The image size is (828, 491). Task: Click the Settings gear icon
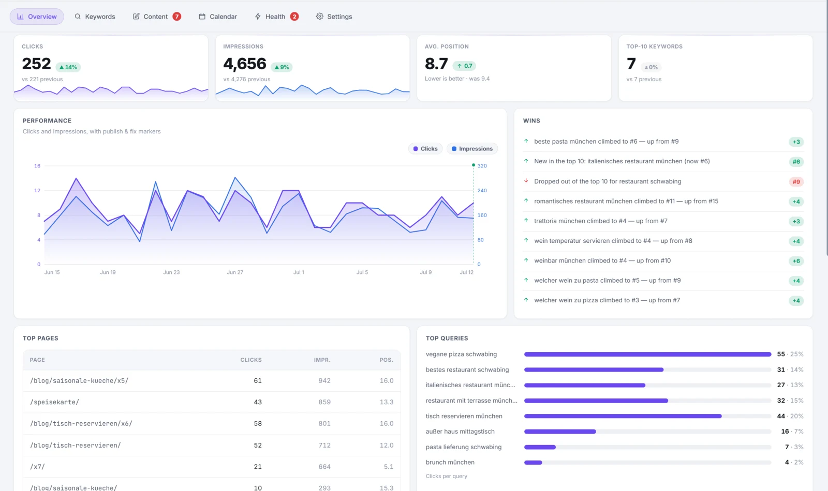click(x=320, y=17)
